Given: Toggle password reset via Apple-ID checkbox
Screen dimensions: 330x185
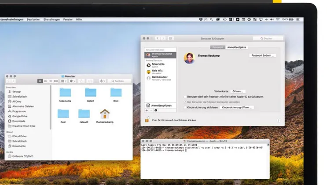Looking at the screenshot, I should [x=185, y=97].
